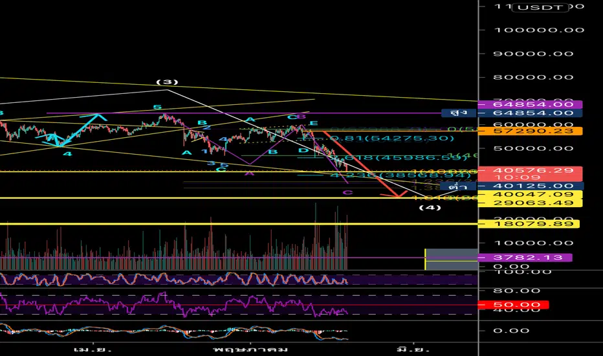Click the yellow 29063.49 price label
This screenshot has height=356, width=603.
point(530,203)
